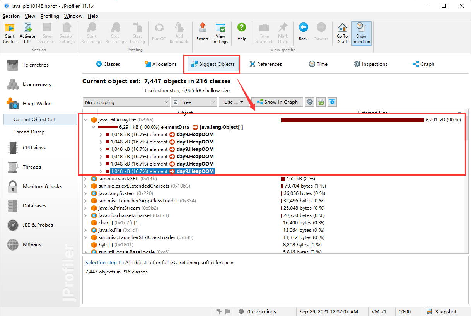Click the Show In Graph button
The height and width of the screenshot is (316, 471).
[277, 102]
